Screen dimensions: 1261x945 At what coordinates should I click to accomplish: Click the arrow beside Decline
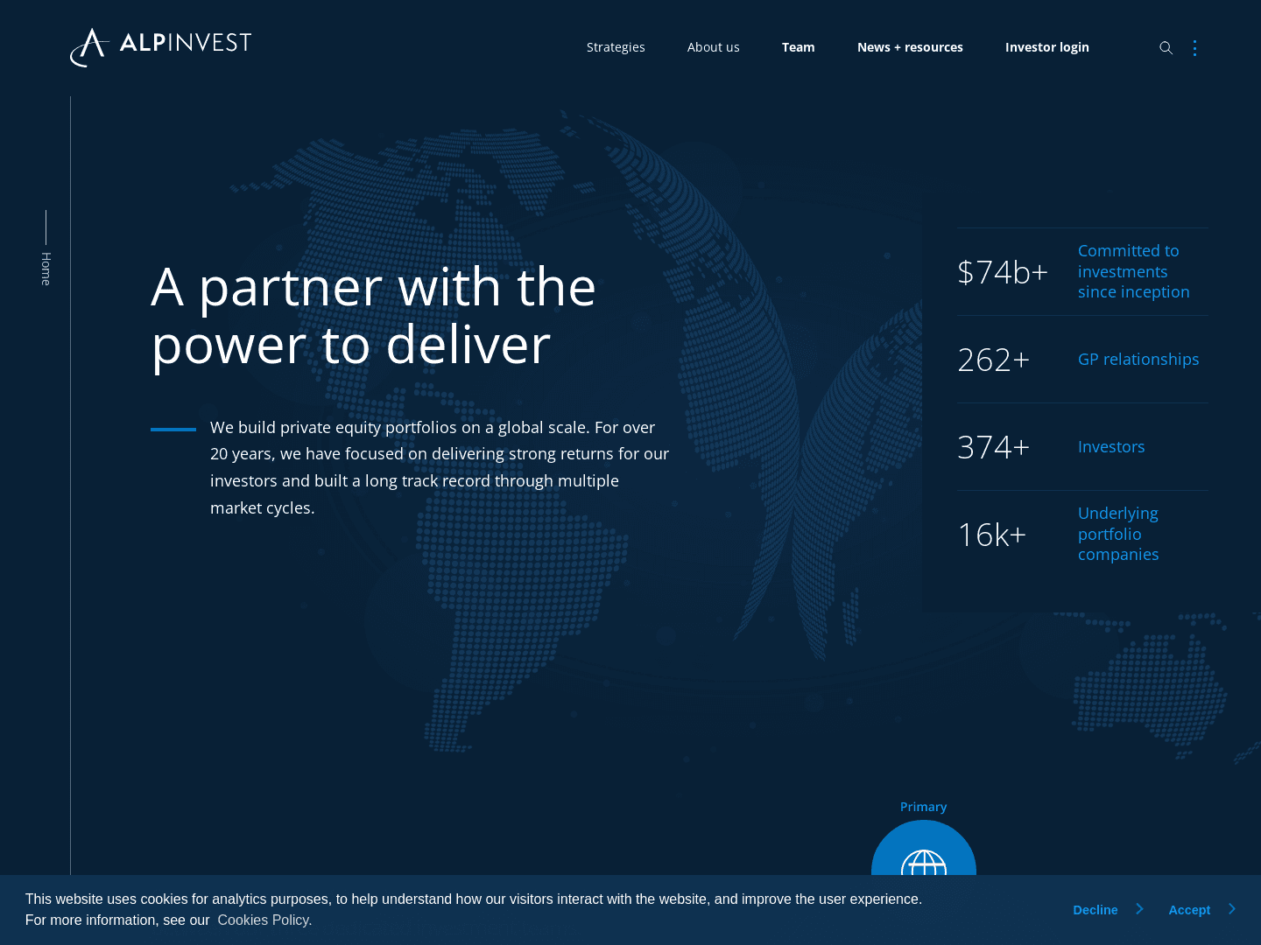tap(1139, 909)
